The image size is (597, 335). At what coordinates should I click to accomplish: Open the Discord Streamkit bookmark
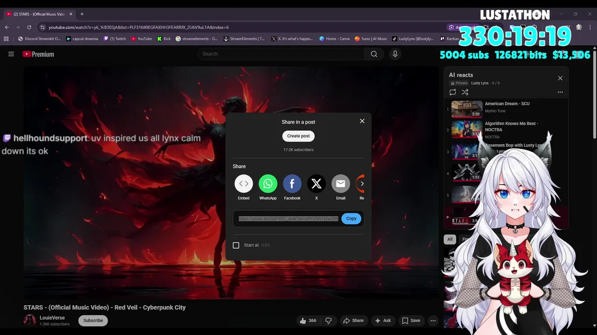click(x=39, y=39)
